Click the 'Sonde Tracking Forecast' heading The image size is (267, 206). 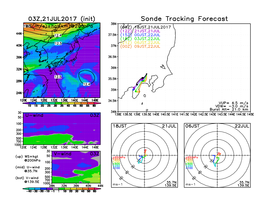point(184,19)
